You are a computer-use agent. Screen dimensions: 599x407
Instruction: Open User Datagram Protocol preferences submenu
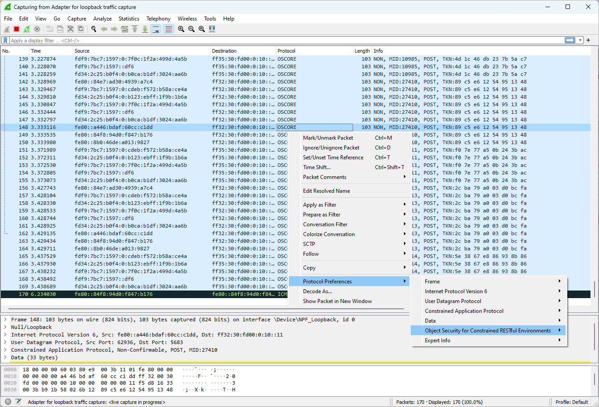[488, 301]
